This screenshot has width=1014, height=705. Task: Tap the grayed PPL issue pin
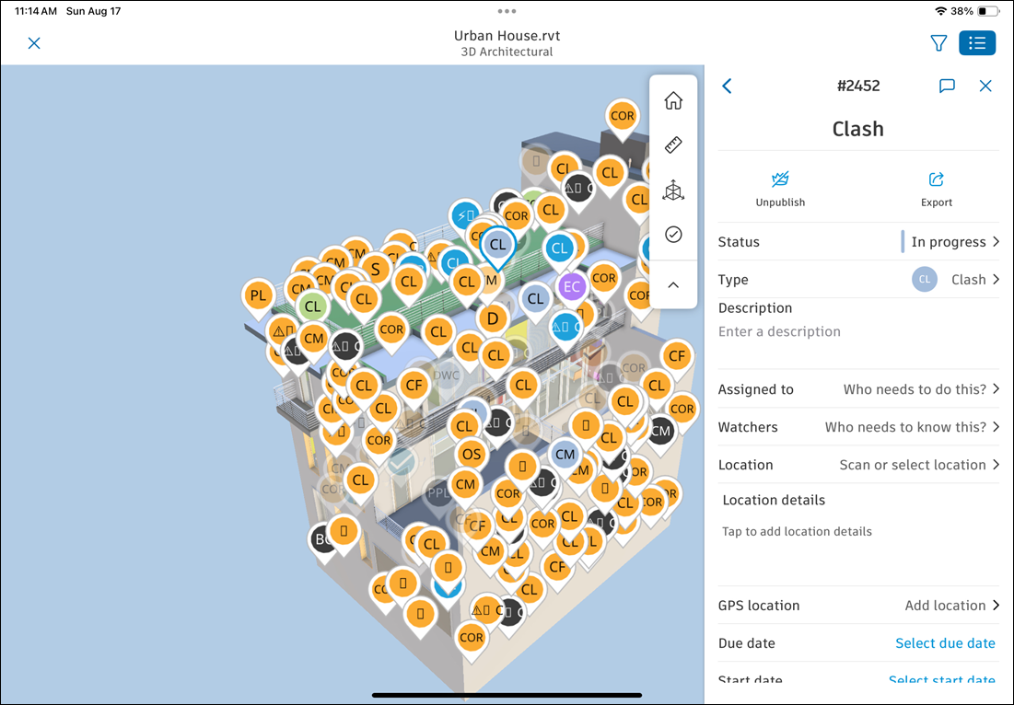[x=438, y=492]
